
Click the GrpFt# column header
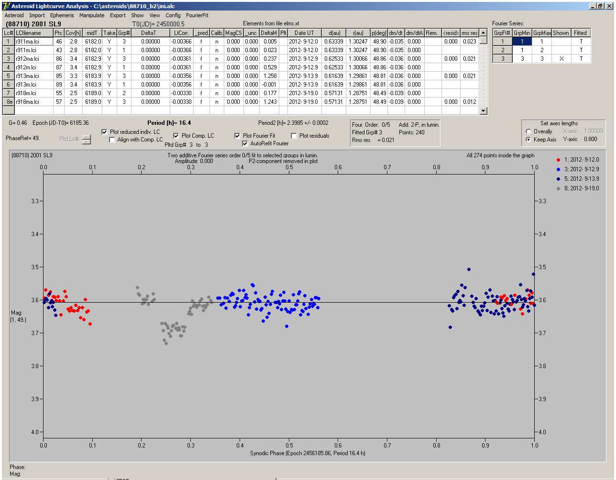coord(503,33)
